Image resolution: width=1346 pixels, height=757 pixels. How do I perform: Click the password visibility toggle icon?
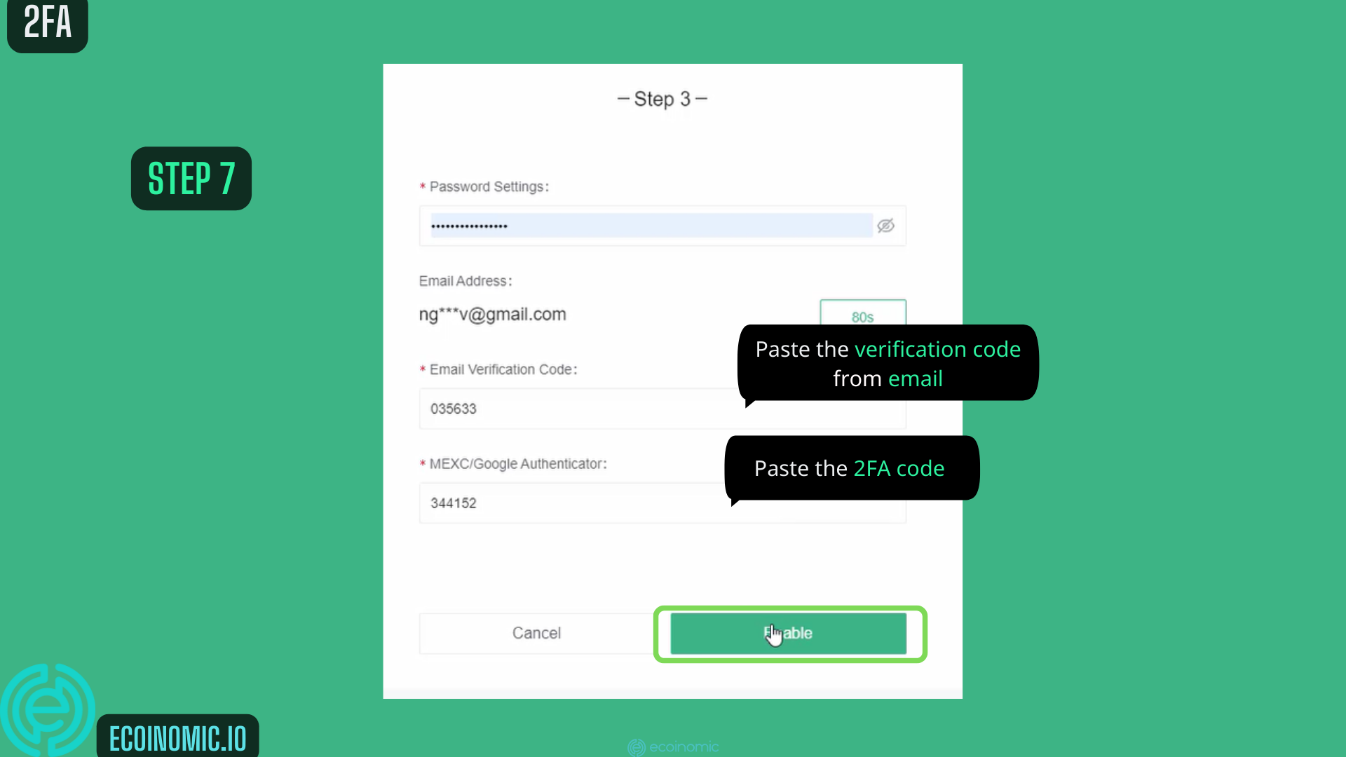tap(885, 226)
